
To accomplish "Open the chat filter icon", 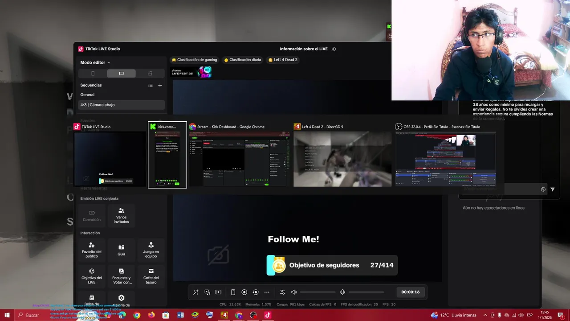I will 553,189.
